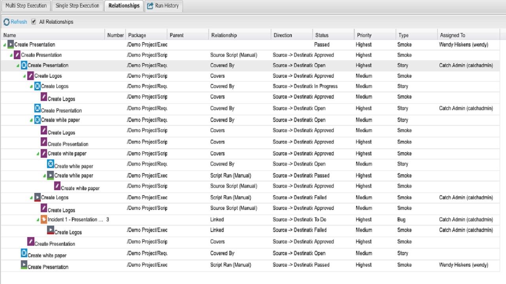Click the requirement icon beside Create white paper with Covered By

coord(38,120)
